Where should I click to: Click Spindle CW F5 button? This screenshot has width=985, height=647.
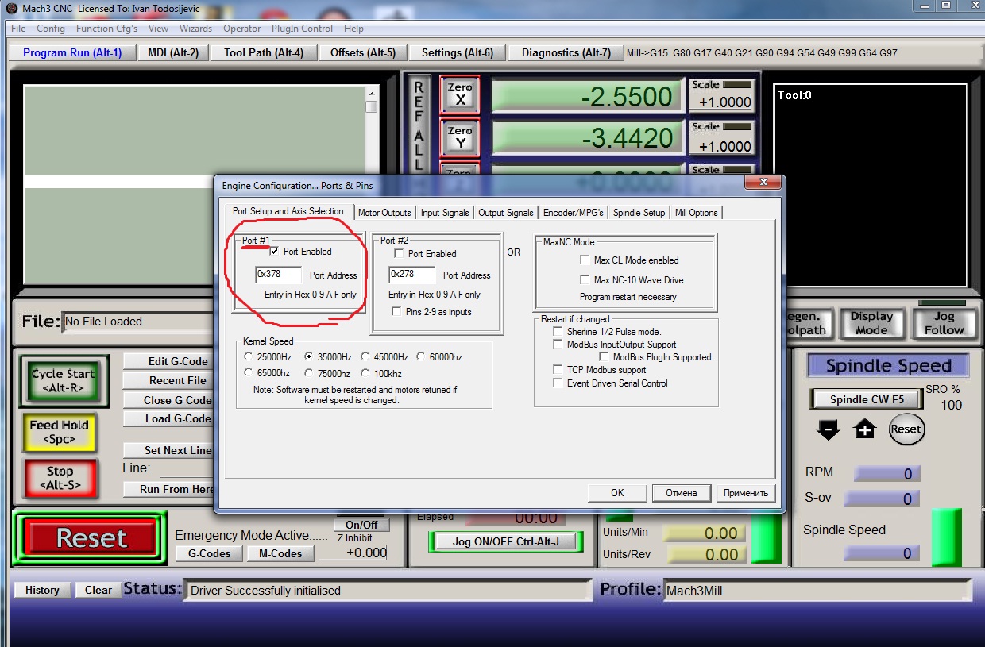[x=867, y=399]
